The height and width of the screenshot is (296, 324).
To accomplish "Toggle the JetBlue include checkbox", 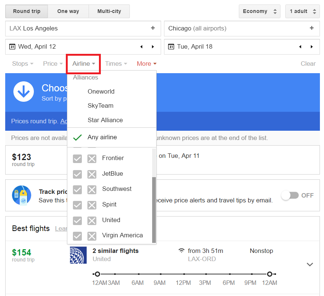I will (x=77, y=174).
